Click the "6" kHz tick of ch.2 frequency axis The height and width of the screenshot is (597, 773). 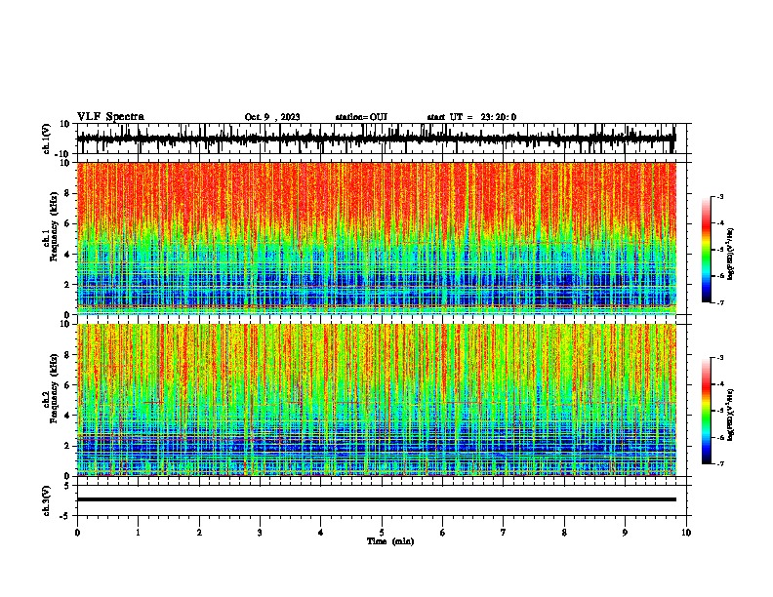tap(67, 384)
